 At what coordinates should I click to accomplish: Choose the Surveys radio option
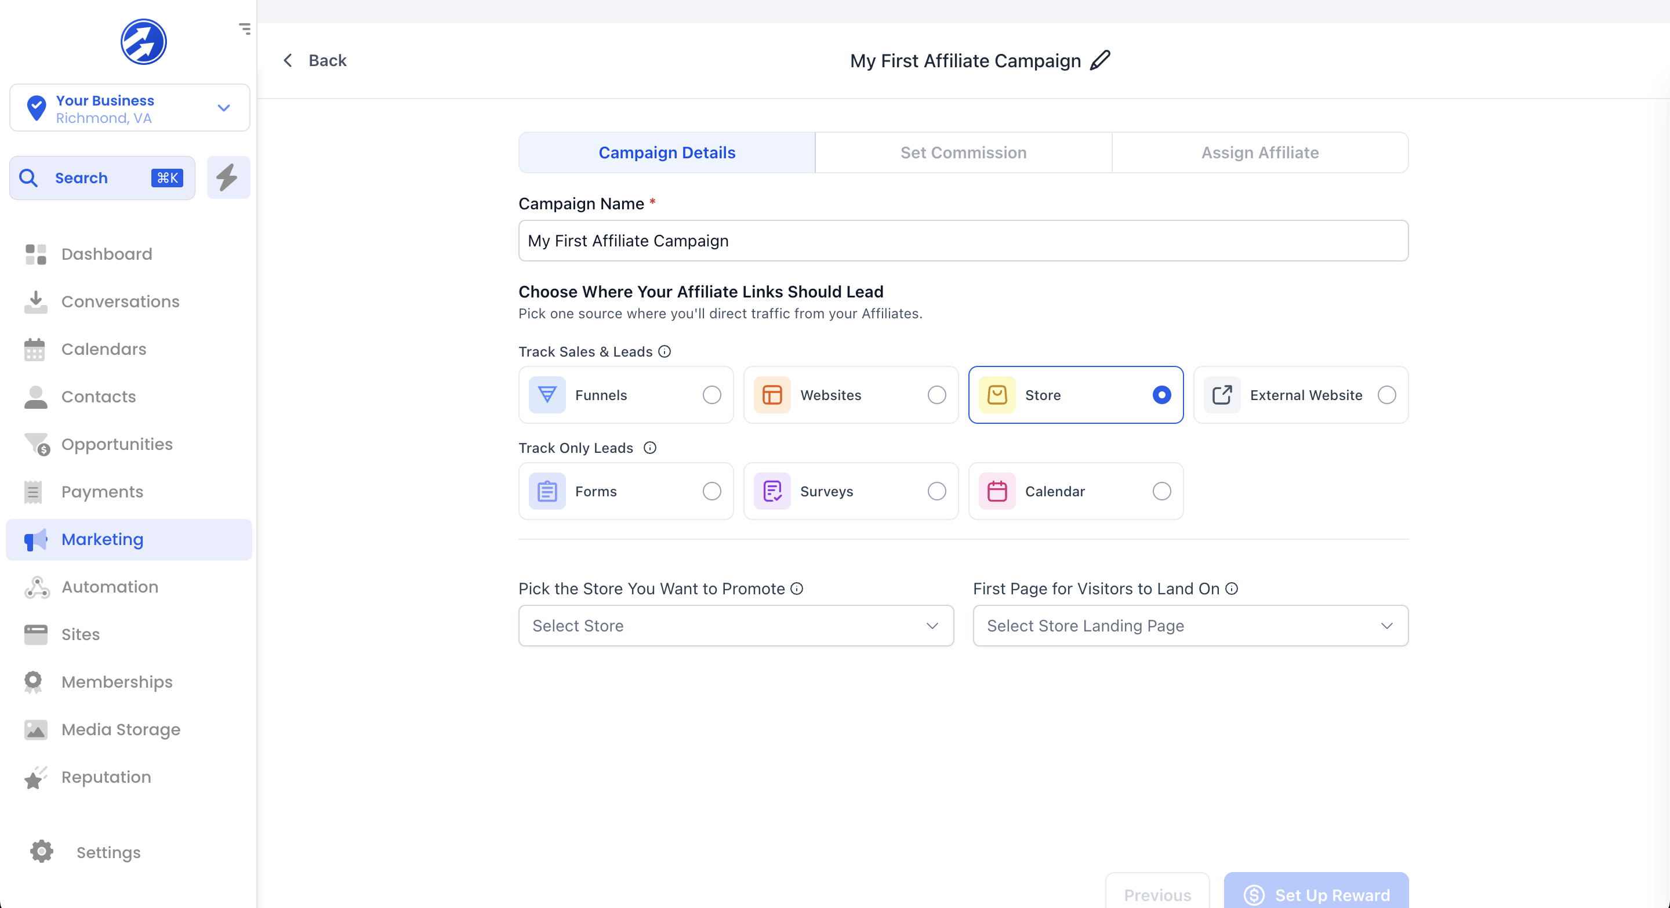click(x=936, y=491)
